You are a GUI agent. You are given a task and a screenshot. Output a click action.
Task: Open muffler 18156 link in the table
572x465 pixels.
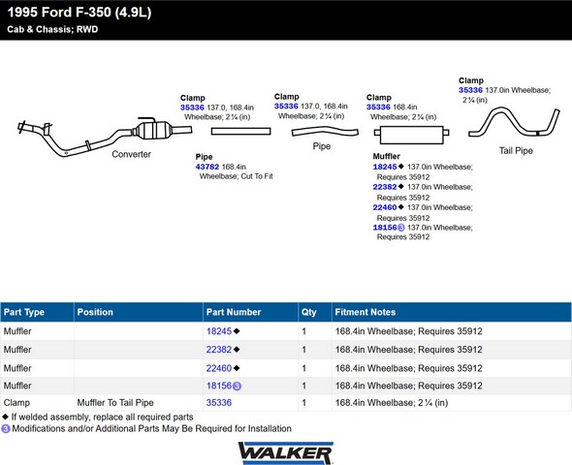(219, 386)
